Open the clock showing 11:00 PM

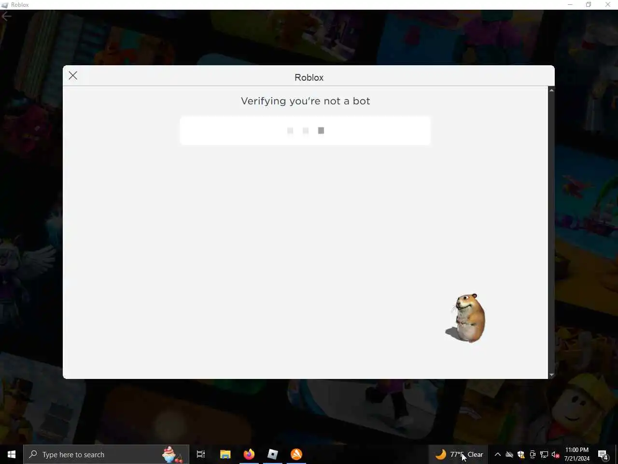(x=577, y=454)
